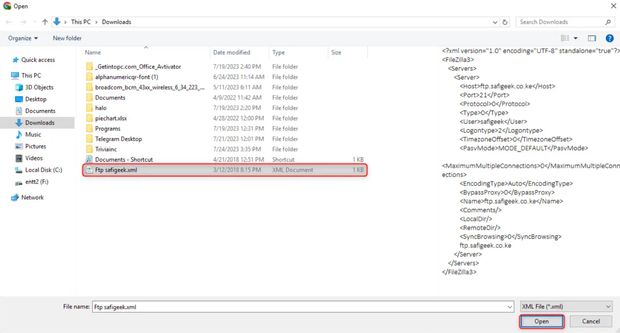
Task: Hide the preview pane icon
Action: tap(592, 38)
